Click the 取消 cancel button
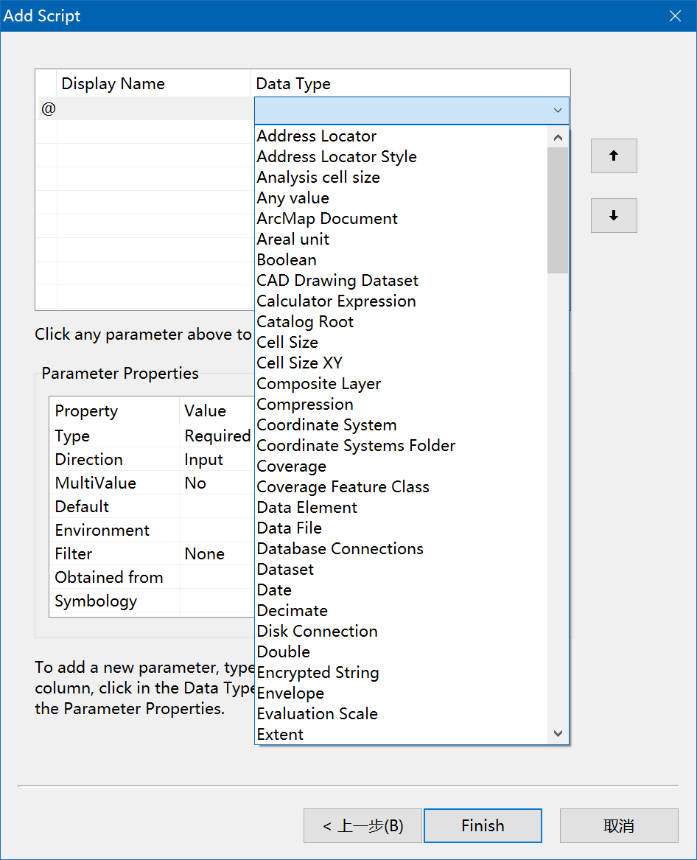The width and height of the screenshot is (697, 860). pyautogui.click(x=619, y=825)
